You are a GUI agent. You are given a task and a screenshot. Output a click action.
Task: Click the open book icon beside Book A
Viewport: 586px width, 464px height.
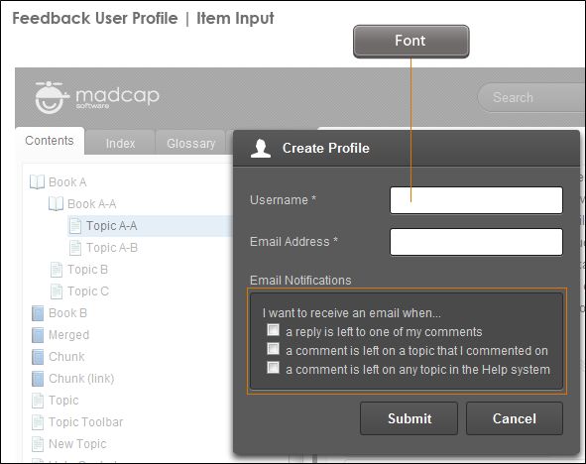(37, 182)
